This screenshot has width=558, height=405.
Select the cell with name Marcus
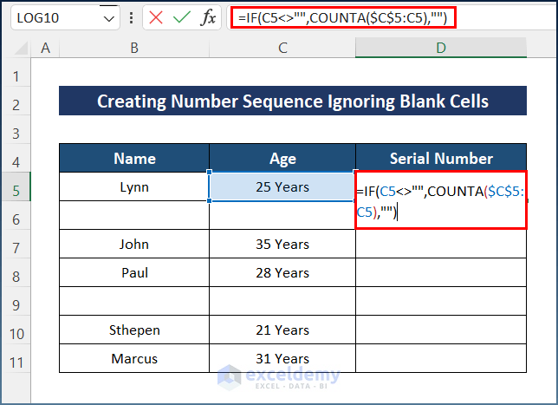pos(134,358)
